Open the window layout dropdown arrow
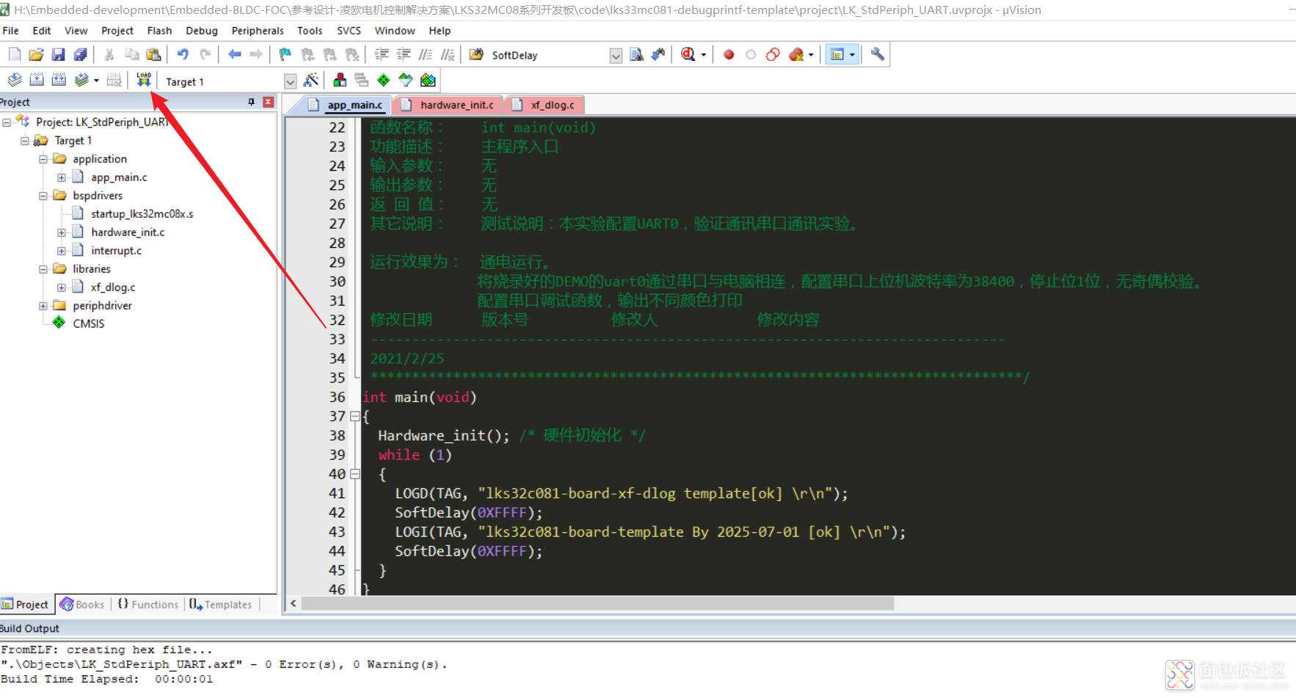The width and height of the screenshot is (1296, 698). click(852, 55)
